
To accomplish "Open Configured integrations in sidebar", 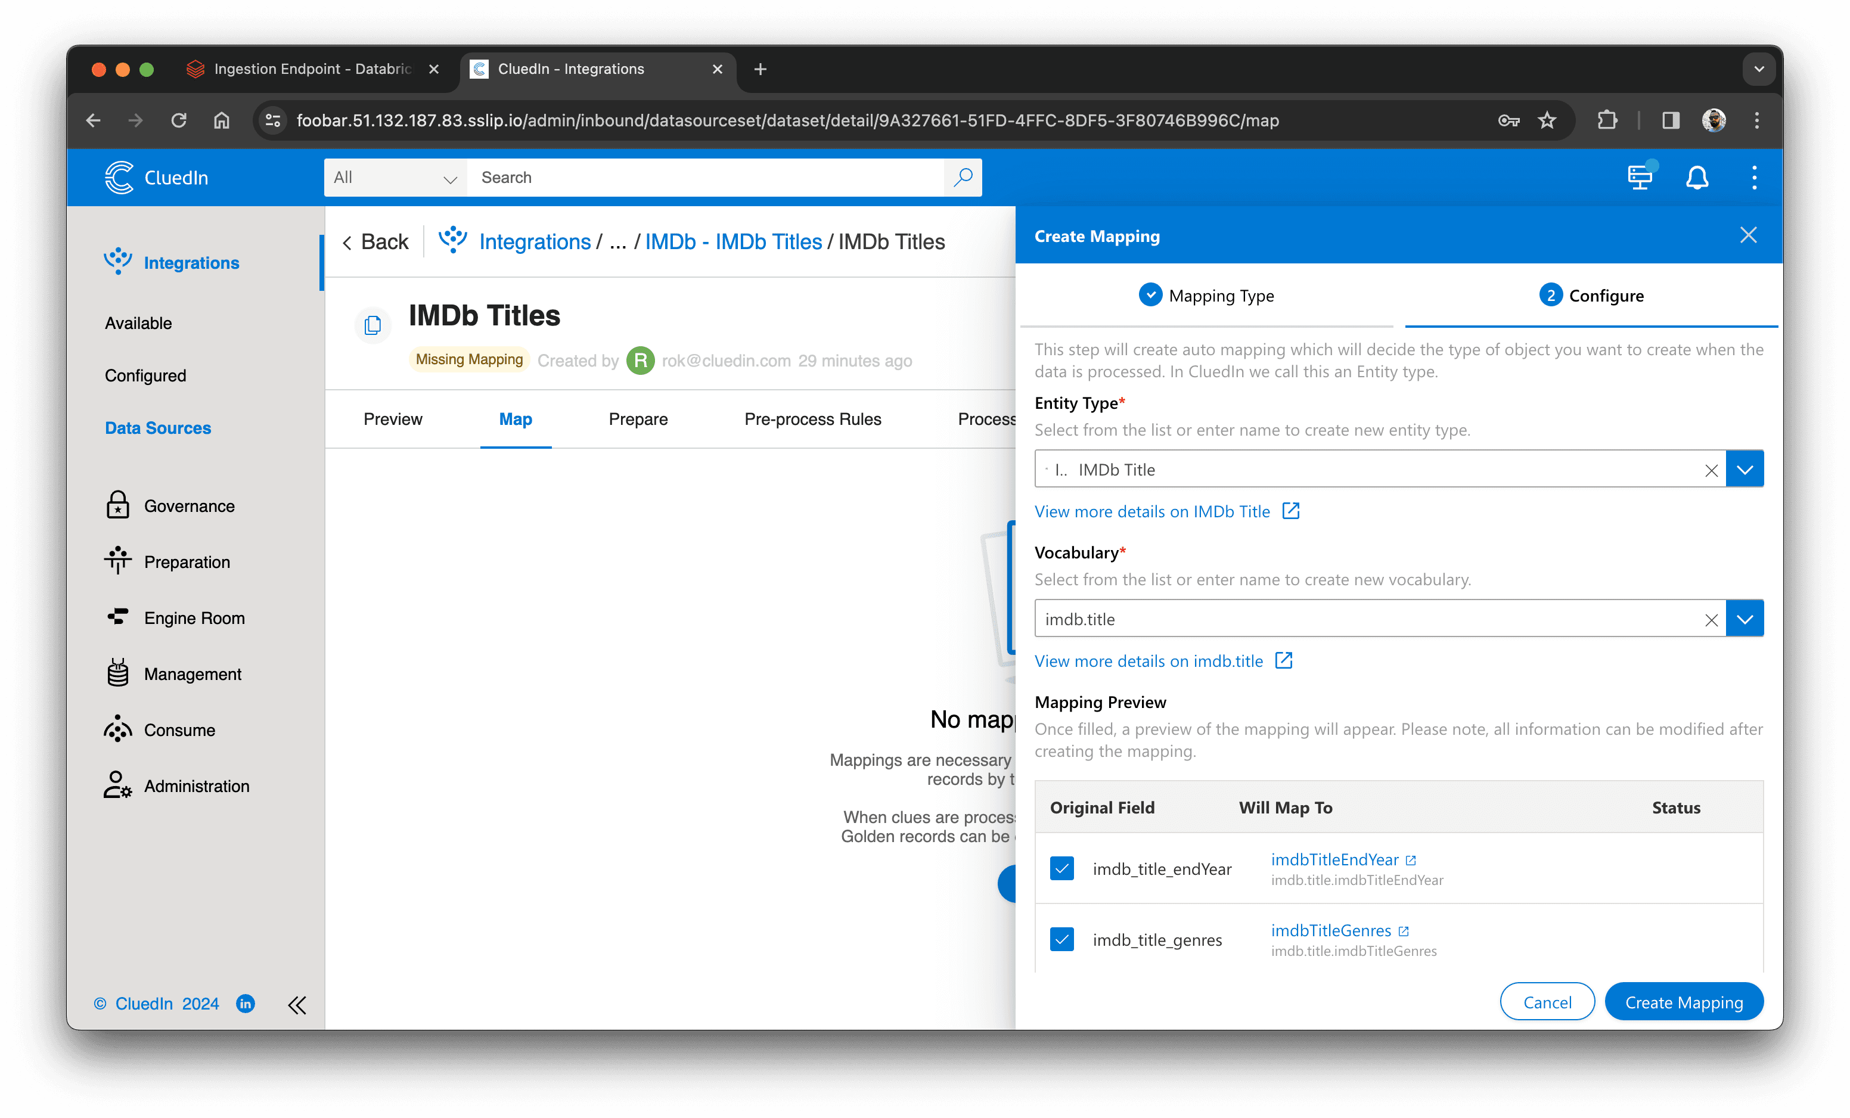I will point(145,375).
